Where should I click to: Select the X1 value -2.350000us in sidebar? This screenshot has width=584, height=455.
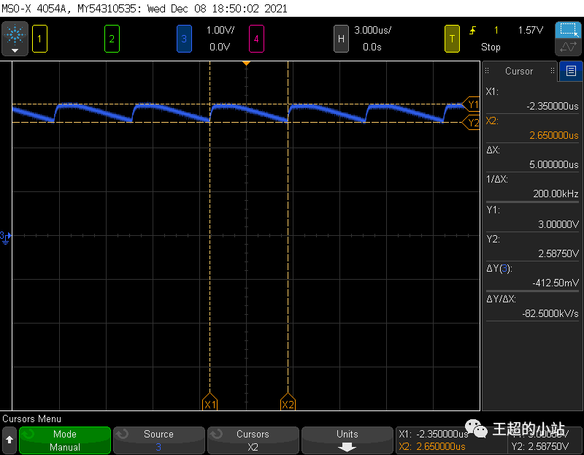553,106
